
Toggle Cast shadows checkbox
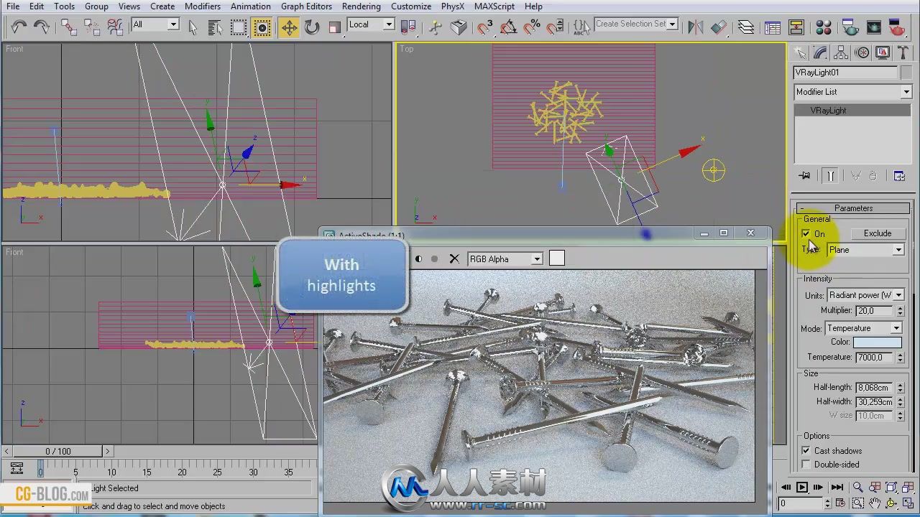[x=806, y=451]
